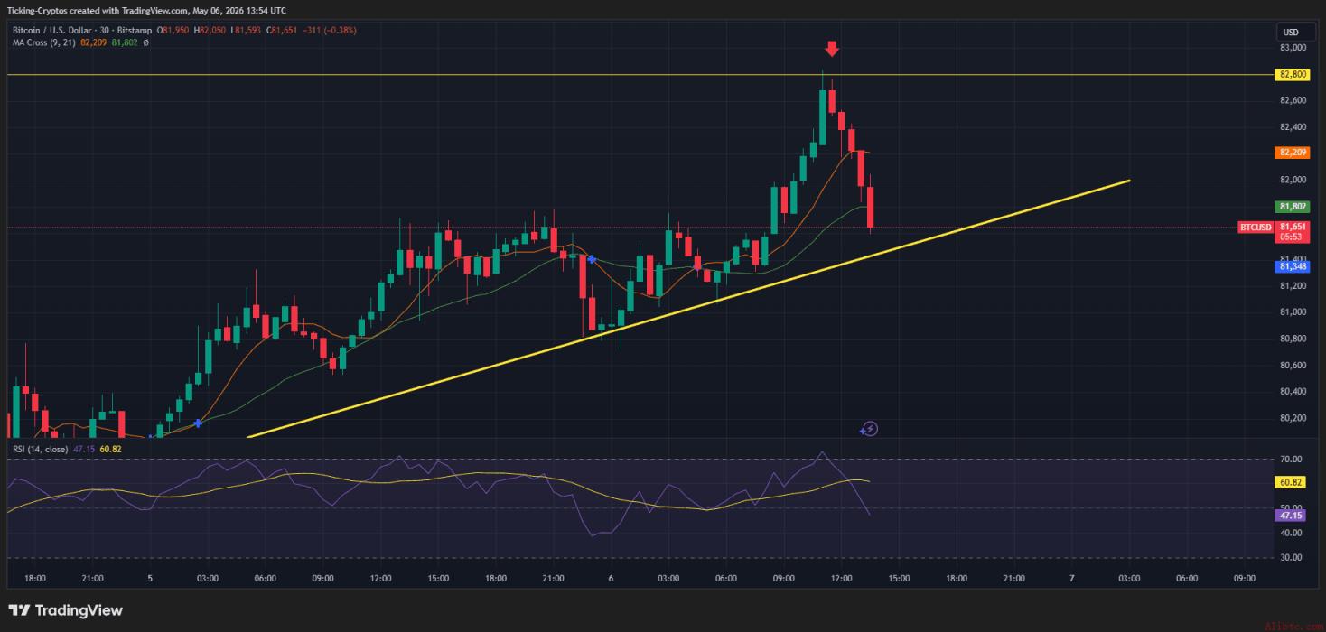This screenshot has height=632, width=1326.
Task: Click the 82,600 price axis label
Action: point(1293,100)
